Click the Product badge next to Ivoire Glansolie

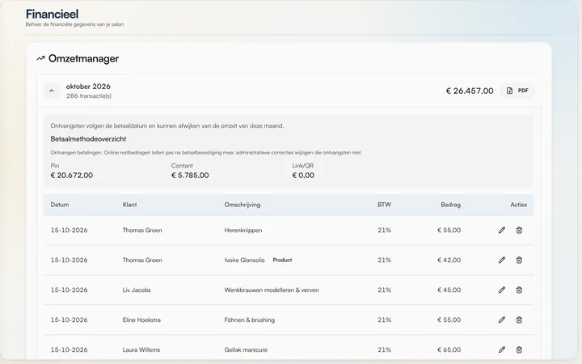point(282,260)
